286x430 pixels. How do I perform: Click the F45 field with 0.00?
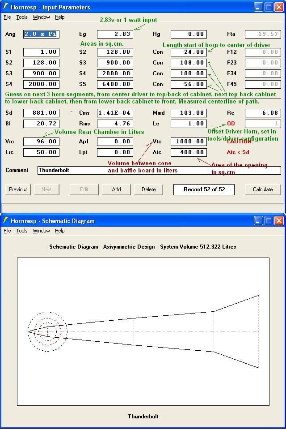[263, 84]
